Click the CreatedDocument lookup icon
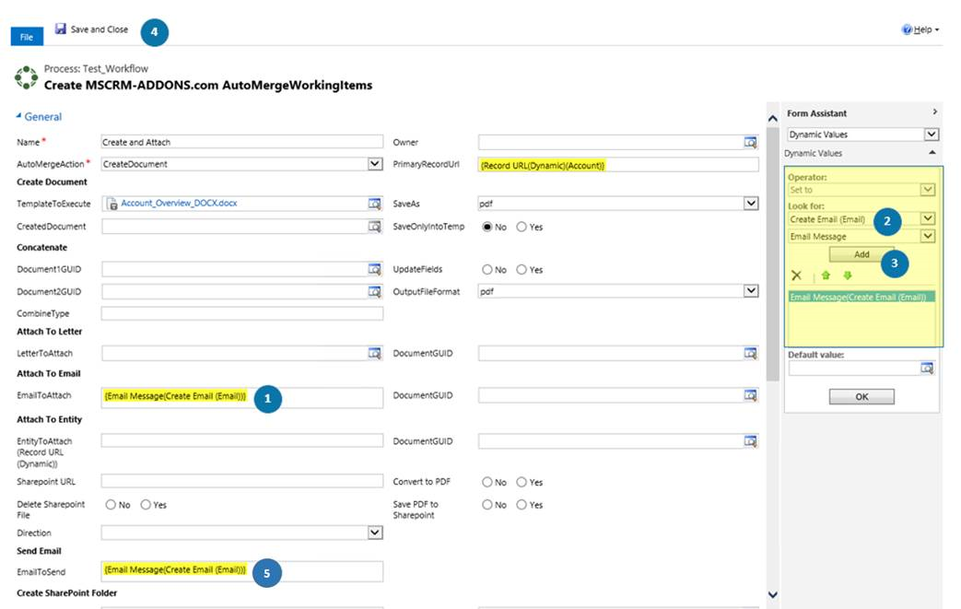 point(375,227)
